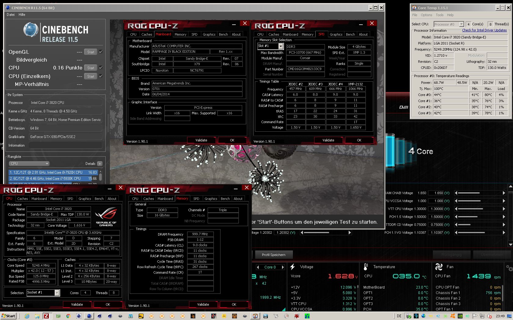Click the clock showing 23:49

[x=500, y=316]
